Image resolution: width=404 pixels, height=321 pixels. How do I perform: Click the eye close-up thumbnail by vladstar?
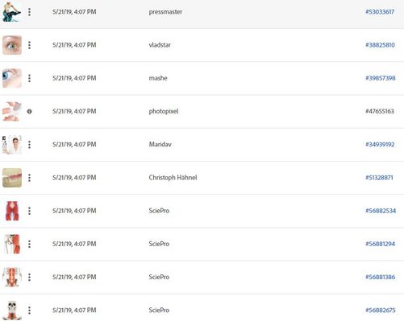[12, 45]
